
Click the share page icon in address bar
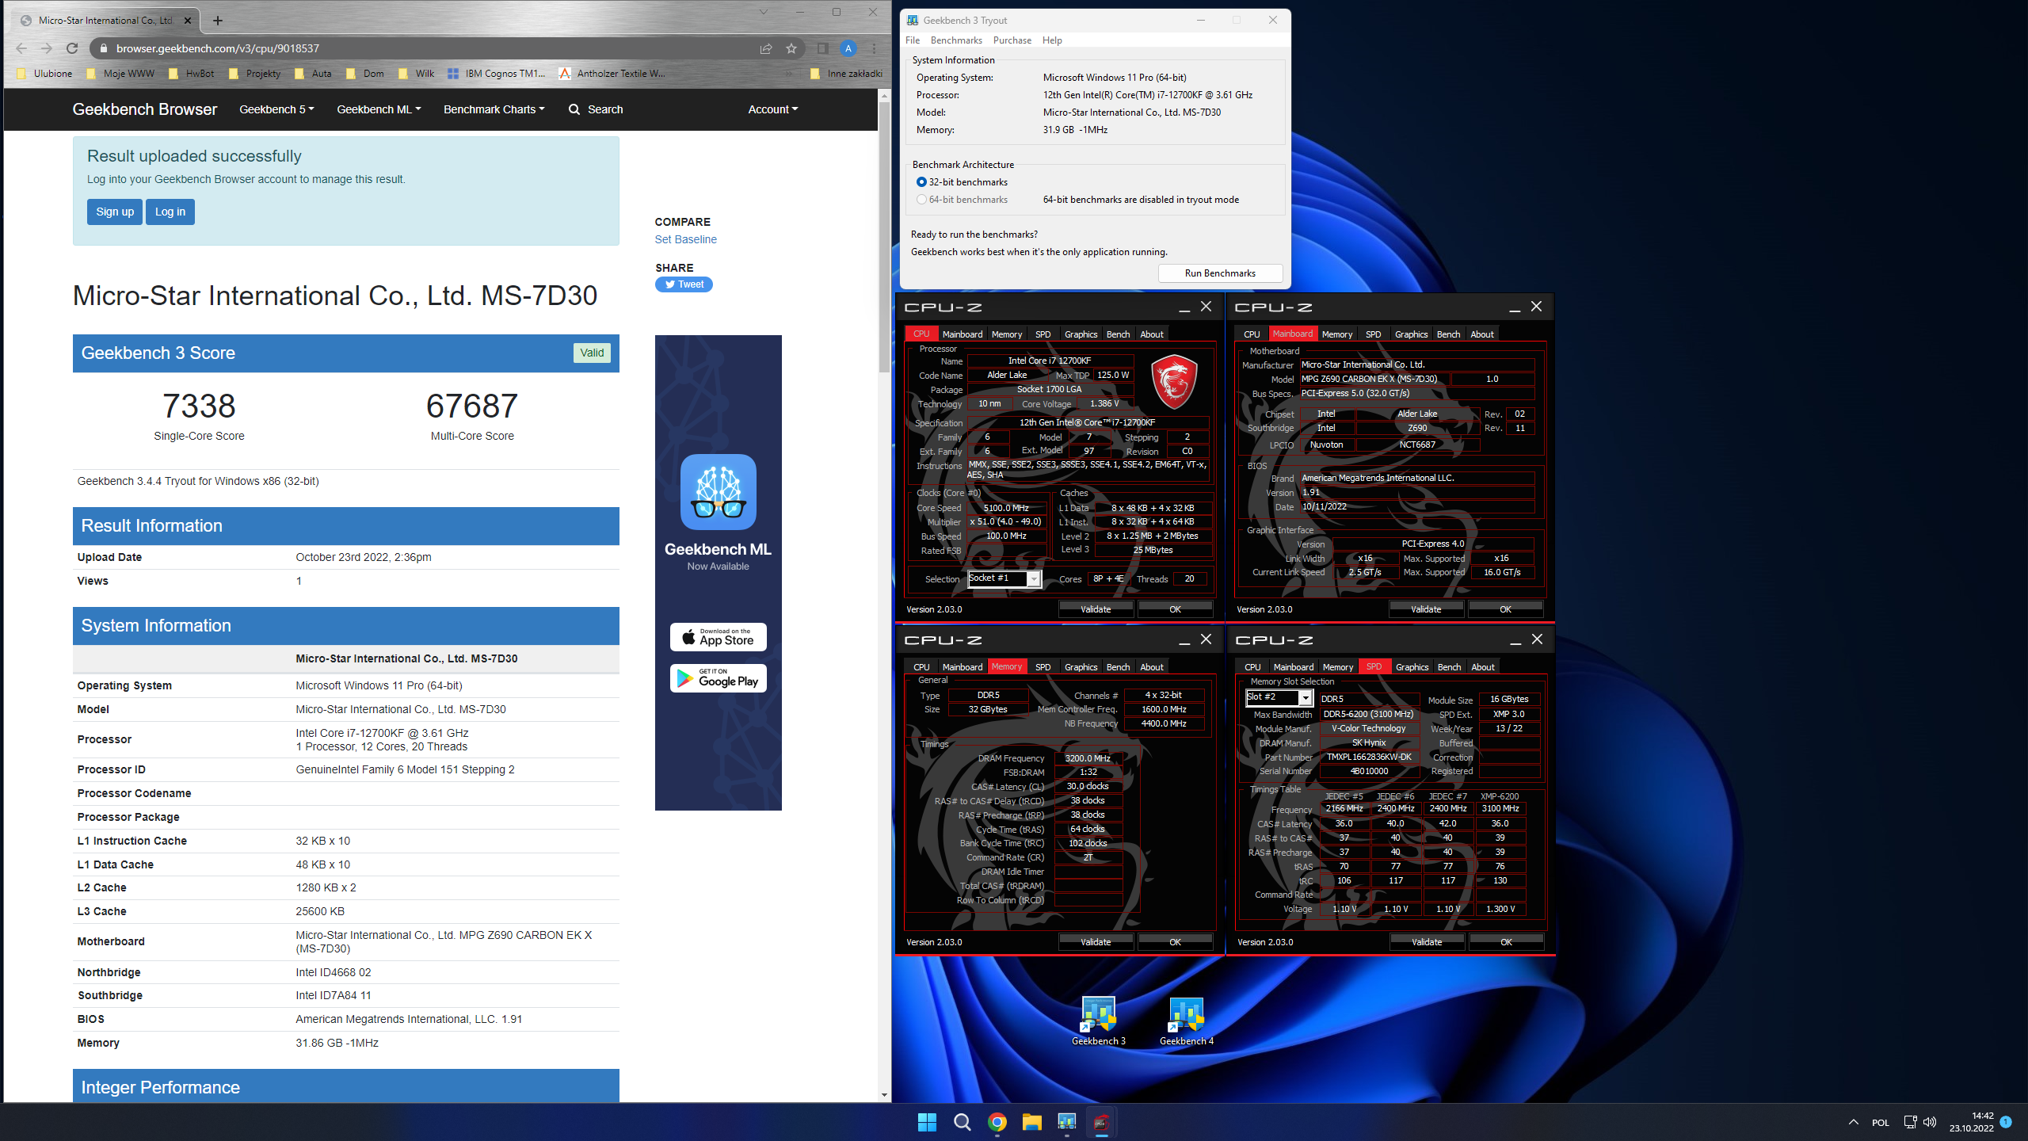coord(766,48)
